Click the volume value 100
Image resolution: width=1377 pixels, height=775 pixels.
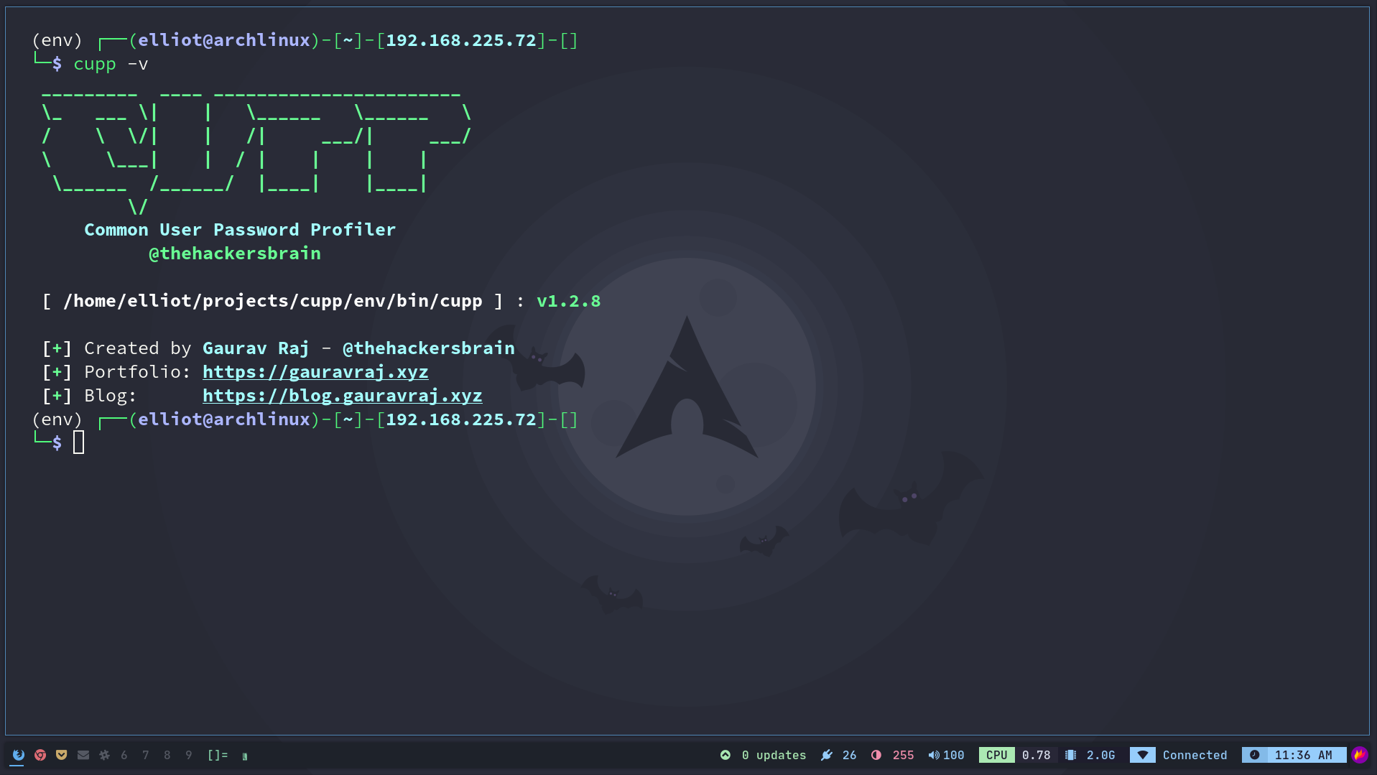953,755
